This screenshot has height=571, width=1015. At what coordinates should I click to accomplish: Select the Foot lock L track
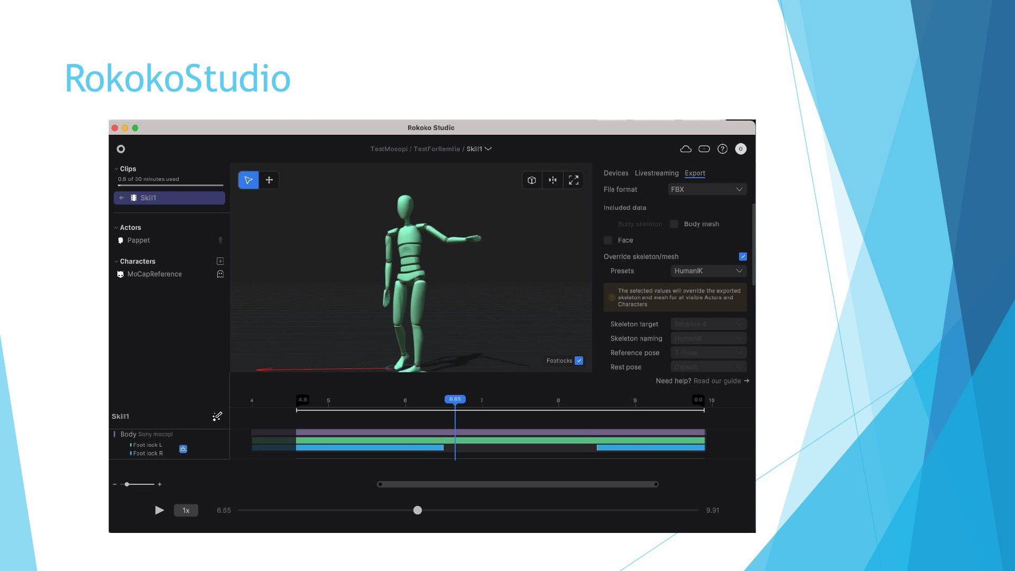147,445
